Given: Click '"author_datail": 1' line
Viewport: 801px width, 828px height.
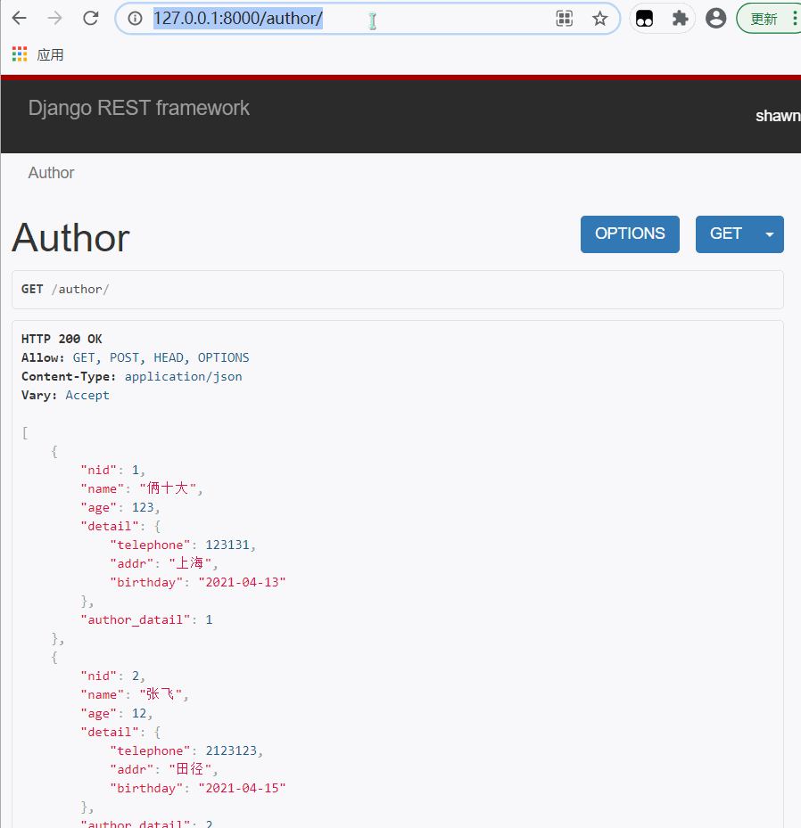Looking at the screenshot, I should pos(146,620).
